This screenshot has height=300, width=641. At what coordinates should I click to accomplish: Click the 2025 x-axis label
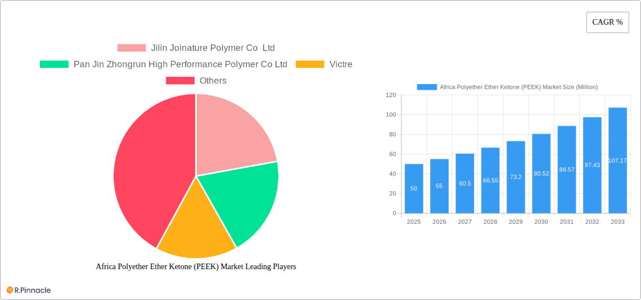(x=414, y=221)
